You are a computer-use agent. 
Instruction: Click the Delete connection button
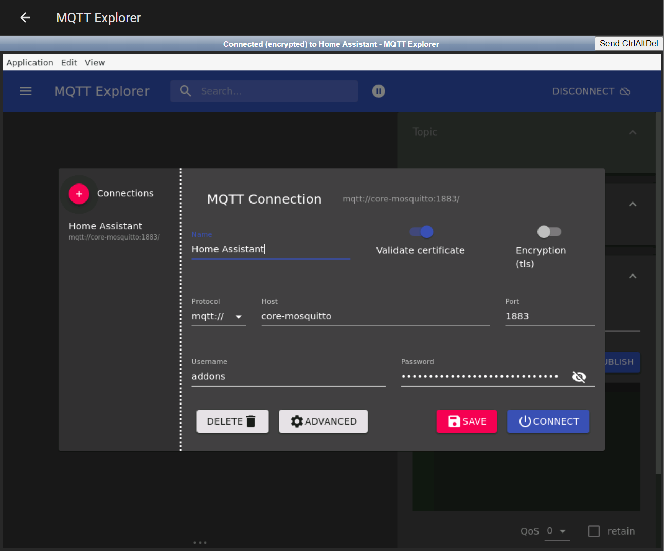[x=232, y=421]
